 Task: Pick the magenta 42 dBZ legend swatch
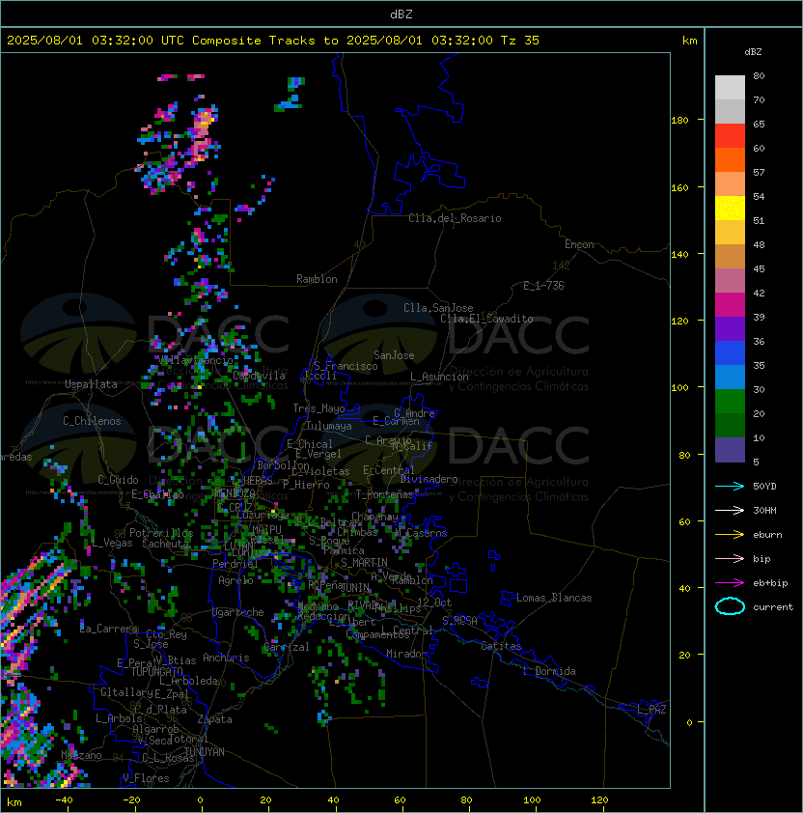730,305
